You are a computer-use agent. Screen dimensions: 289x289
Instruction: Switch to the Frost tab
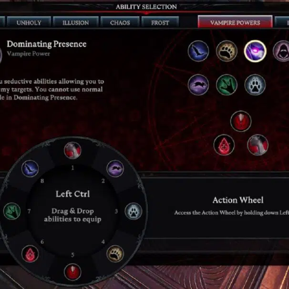point(160,22)
